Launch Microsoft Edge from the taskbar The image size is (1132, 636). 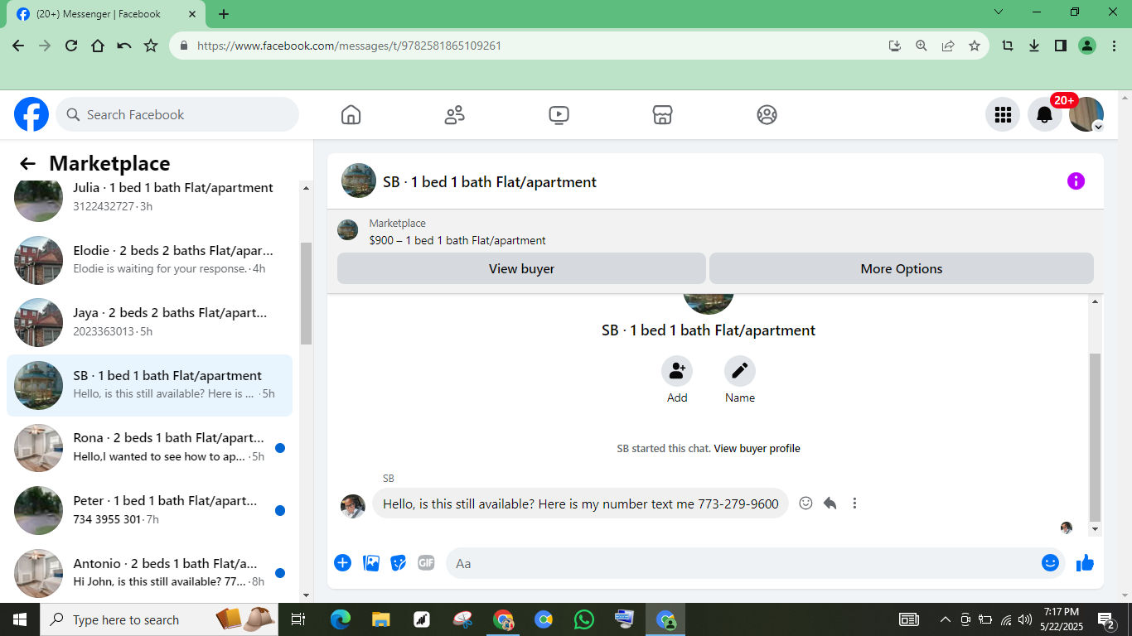(341, 619)
